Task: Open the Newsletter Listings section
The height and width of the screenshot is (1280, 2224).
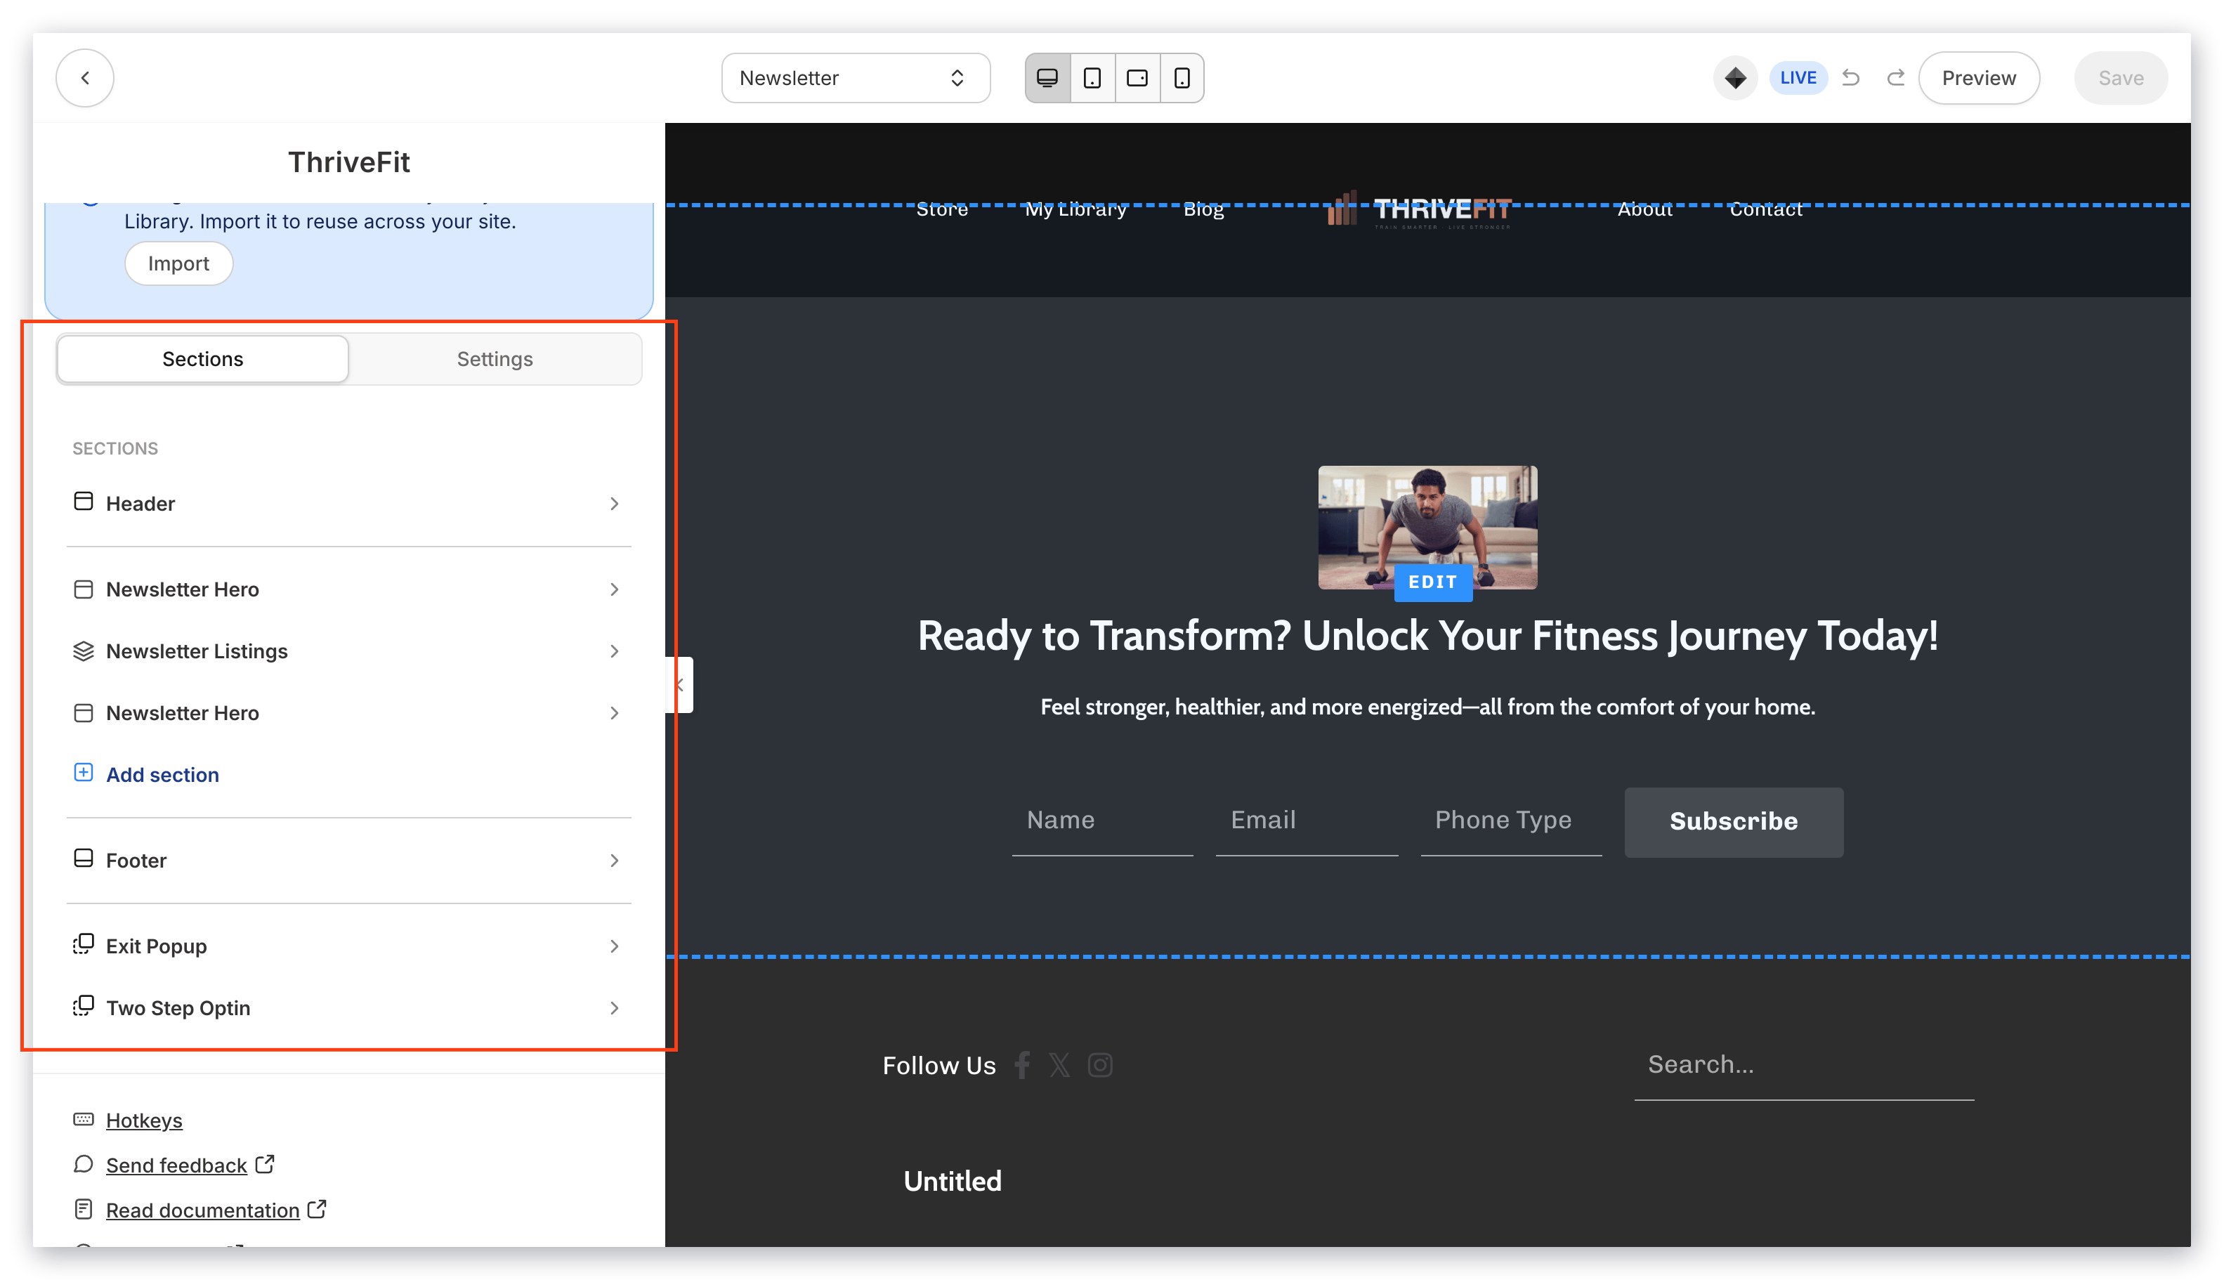Action: coord(349,651)
